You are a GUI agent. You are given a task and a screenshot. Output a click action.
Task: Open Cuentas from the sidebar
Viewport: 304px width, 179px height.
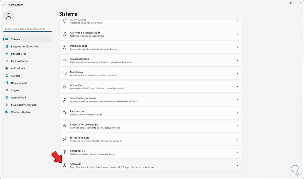(15, 76)
